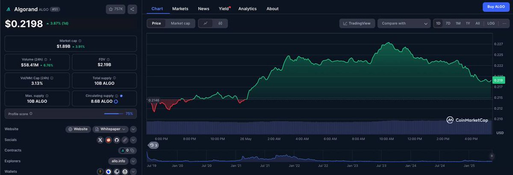Select the line chart style icon
Screen dimensions: 513x175
coord(206,23)
